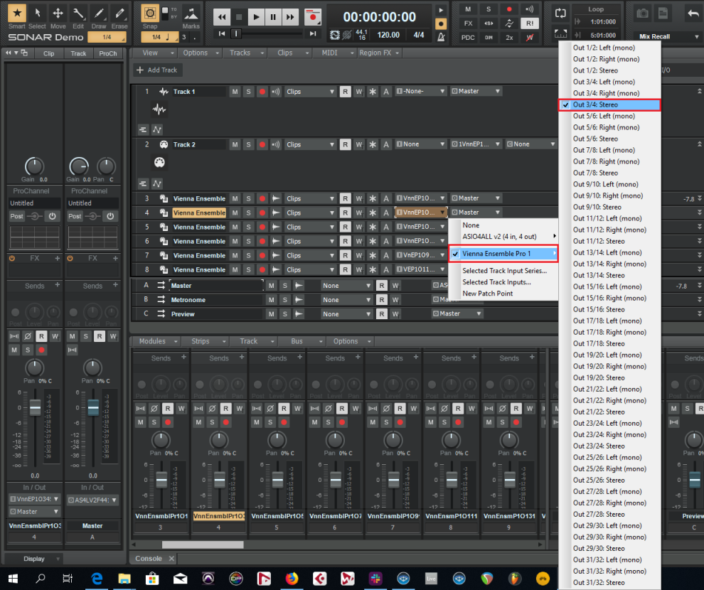Arm record on Vienna Ensemble track 3
The height and width of the screenshot is (590, 704).
262,198
